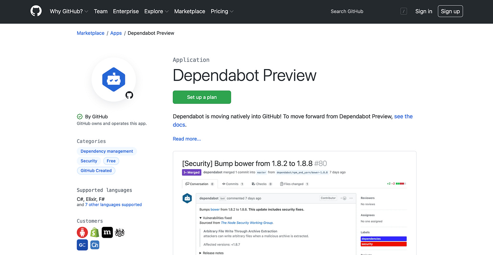This screenshot has width=493, height=255.
Task: Open the bower package link in comment
Action: tap(215, 210)
